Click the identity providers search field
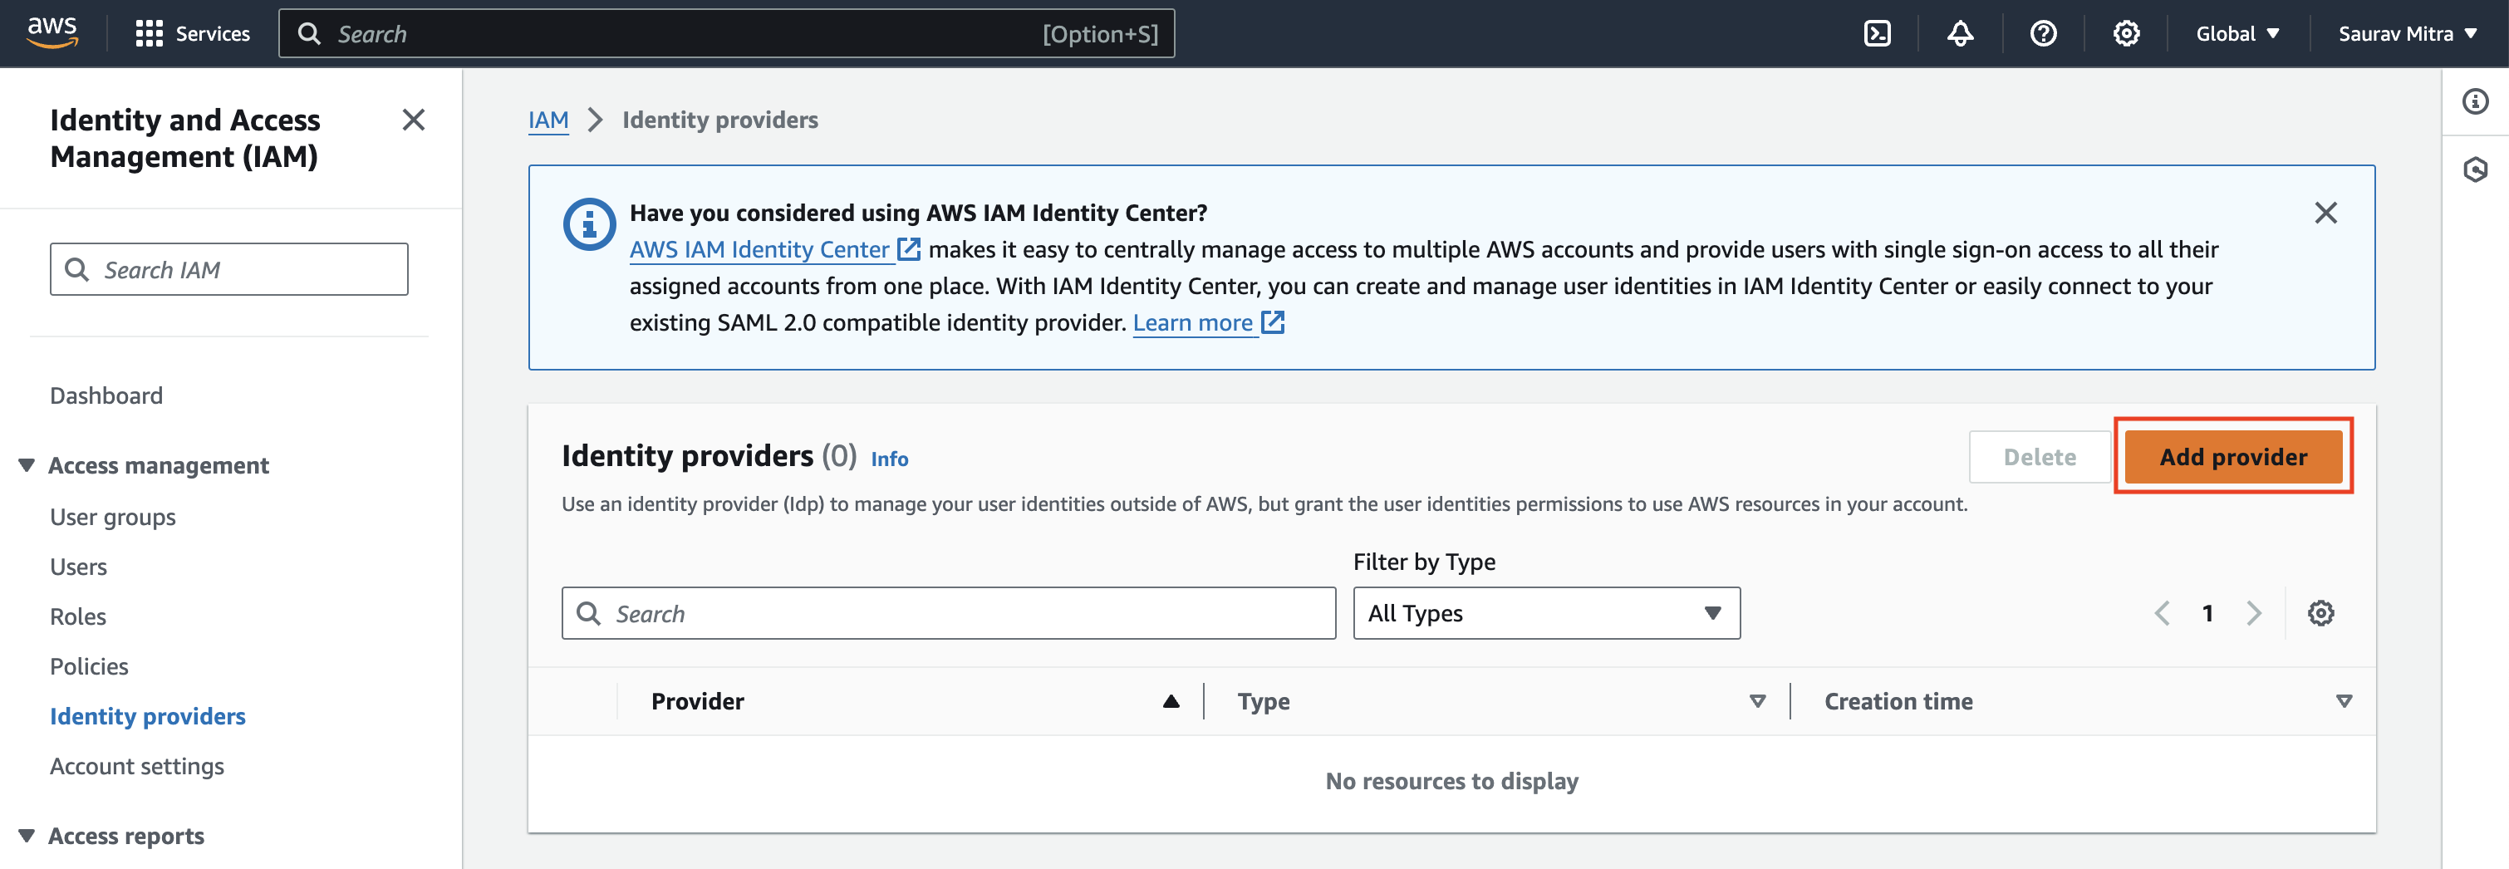The height and width of the screenshot is (869, 2509). point(949,614)
